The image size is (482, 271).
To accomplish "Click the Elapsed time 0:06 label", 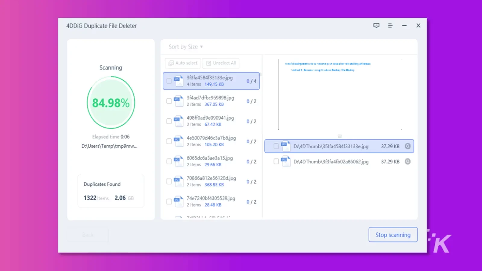I will click(111, 137).
